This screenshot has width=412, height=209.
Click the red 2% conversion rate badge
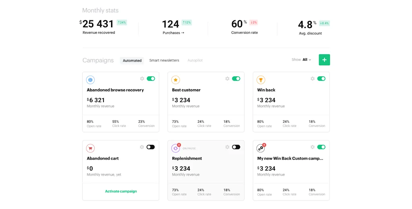[x=253, y=23]
